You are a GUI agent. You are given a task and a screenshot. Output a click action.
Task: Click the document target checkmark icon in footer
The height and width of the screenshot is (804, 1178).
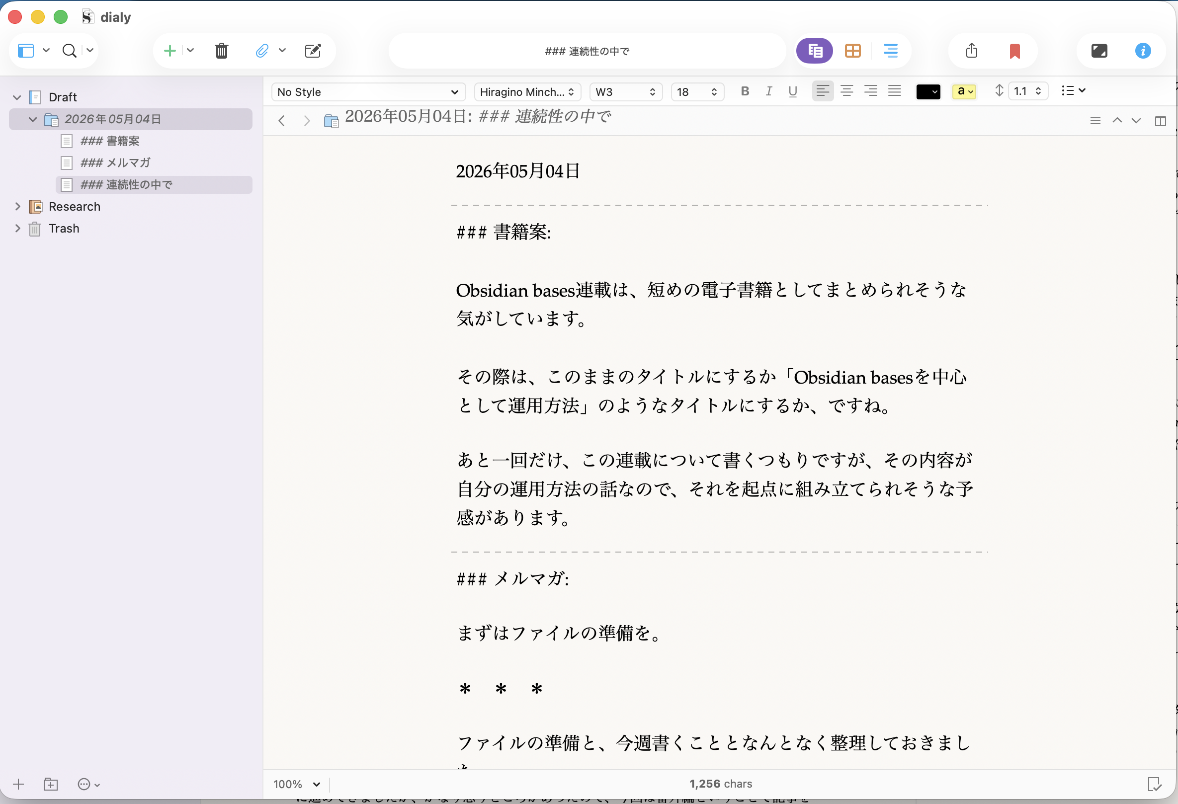1155,784
